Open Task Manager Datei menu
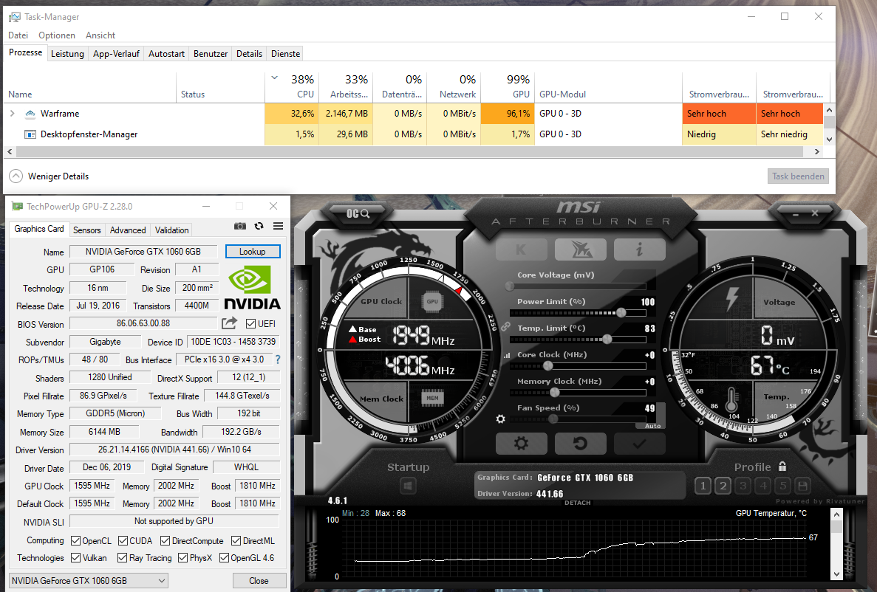 [x=18, y=35]
